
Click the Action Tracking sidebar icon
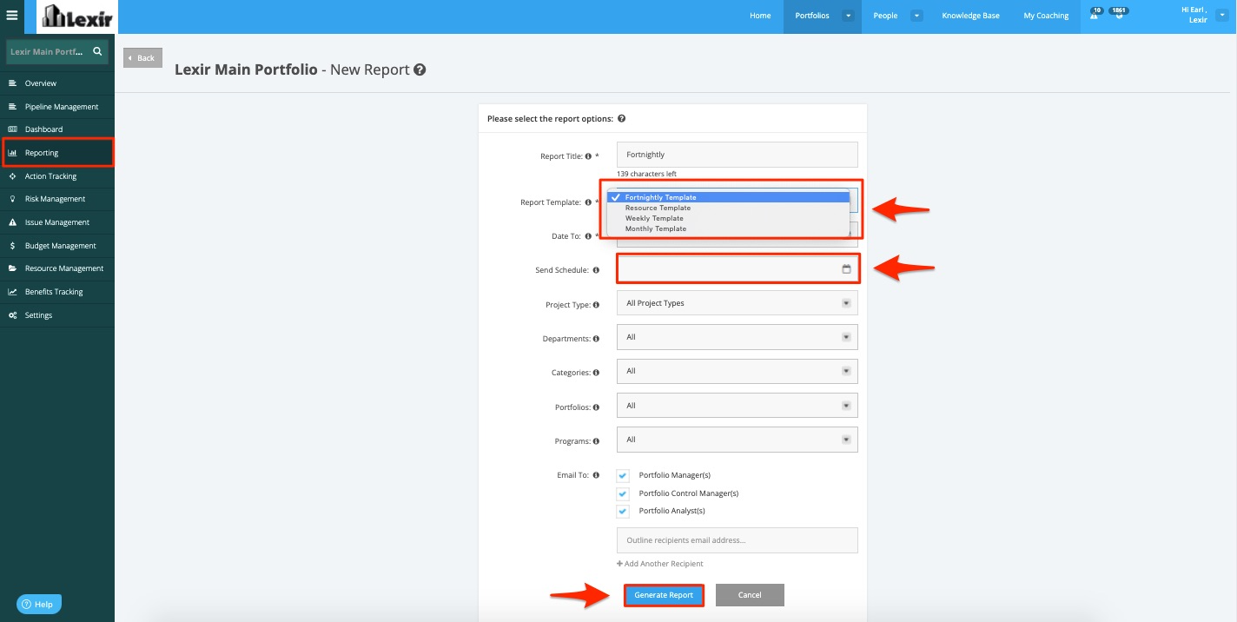[12, 176]
